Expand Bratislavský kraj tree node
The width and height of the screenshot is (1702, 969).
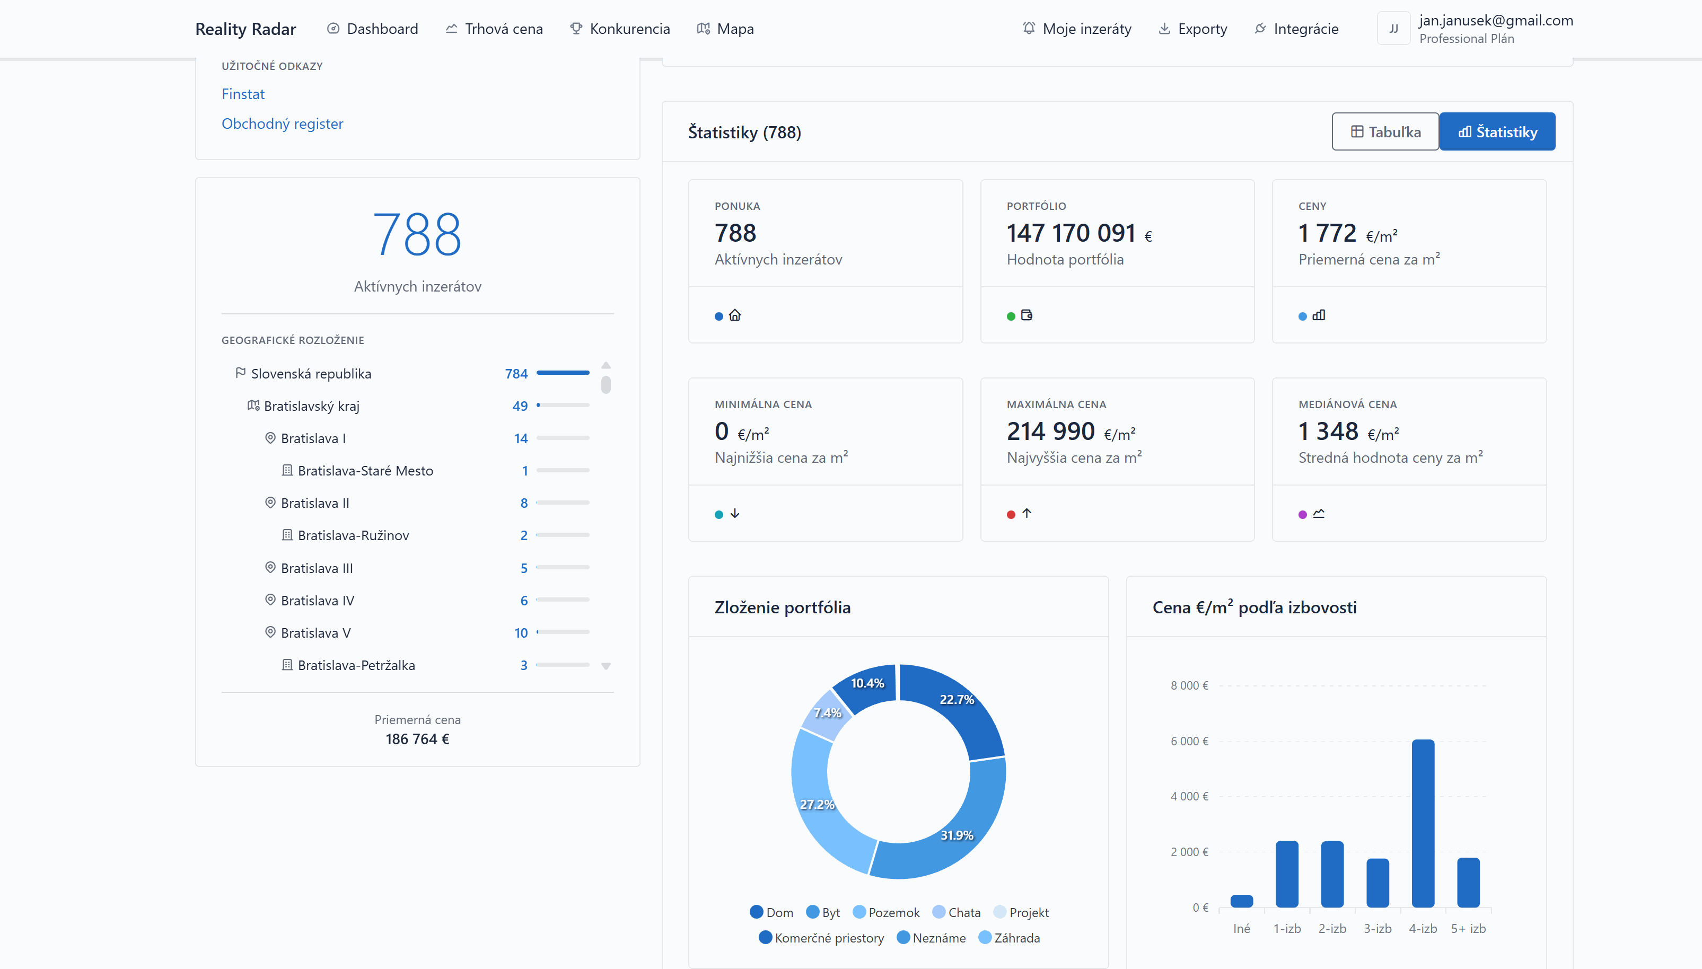(x=311, y=406)
